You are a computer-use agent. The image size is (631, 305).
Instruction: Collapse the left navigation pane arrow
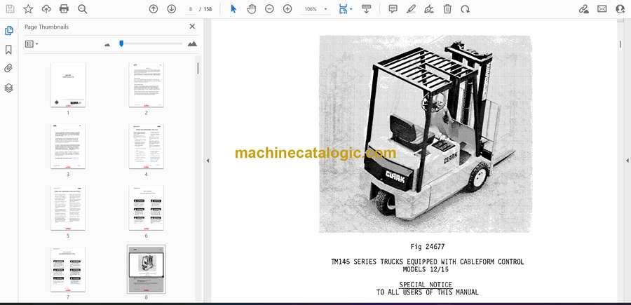(208, 161)
